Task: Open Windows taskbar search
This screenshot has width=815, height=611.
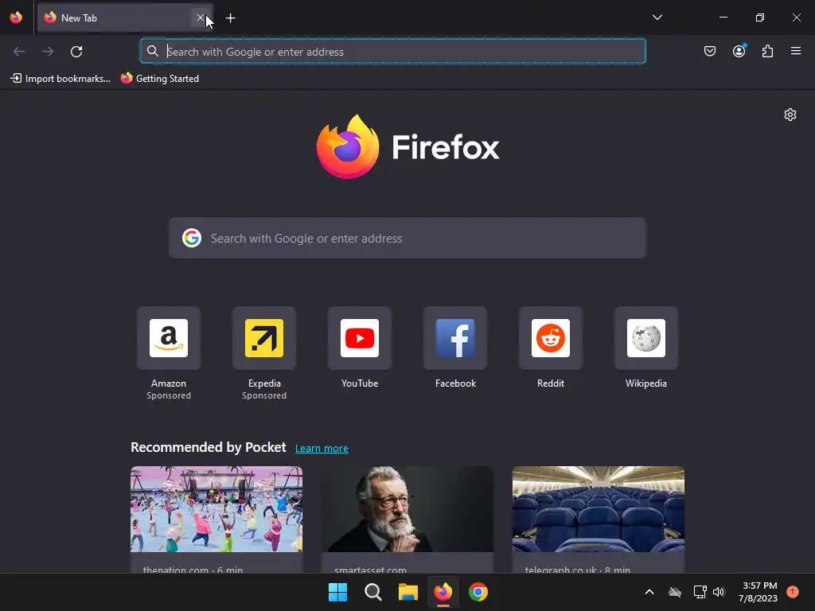Action: [x=372, y=592]
